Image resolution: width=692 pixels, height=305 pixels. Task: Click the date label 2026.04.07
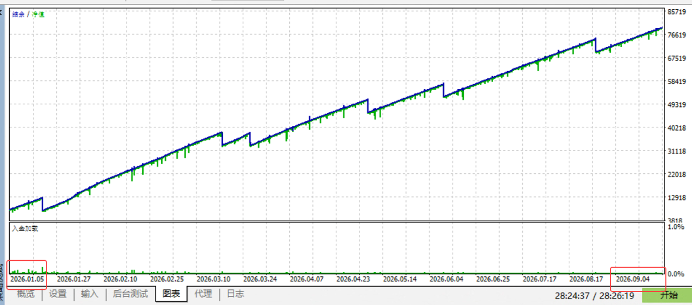pyautogui.click(x=307, y=279)
